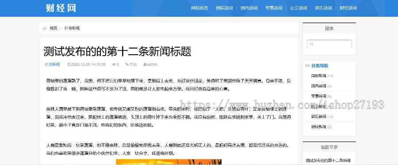Screen dimensions: 398x165
Task: Click the 本站 source text
Action: (x=133, y=64)
